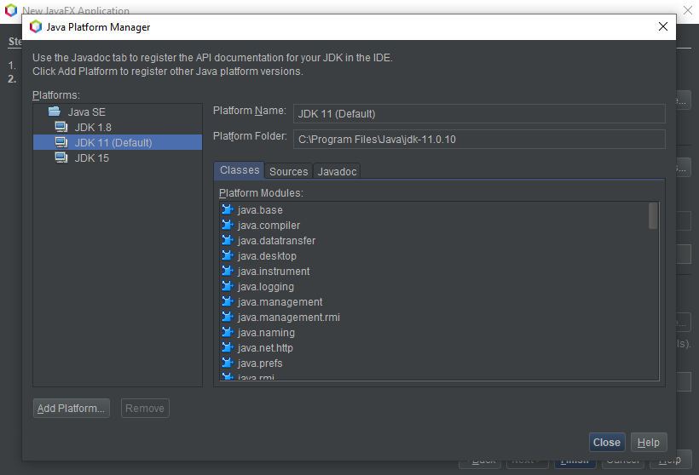Viewport: 699px width, 475px height.
Task: Click the JDK 11 (Default) platform icon
Action: coord(61,142)
